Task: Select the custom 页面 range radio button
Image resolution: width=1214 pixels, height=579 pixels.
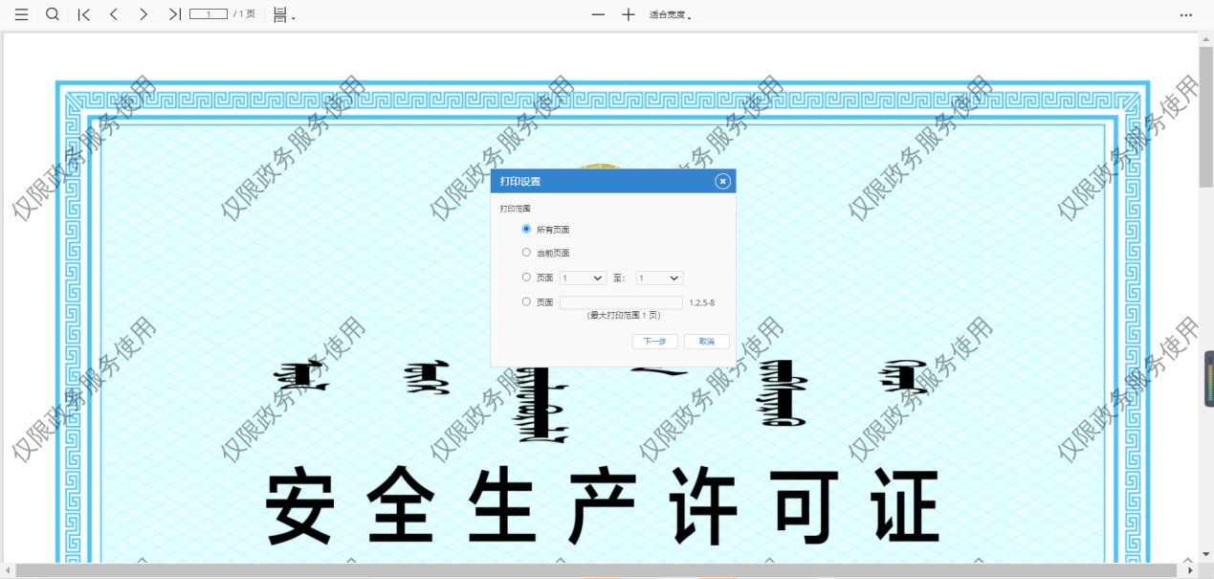Action: coord(526,301)
